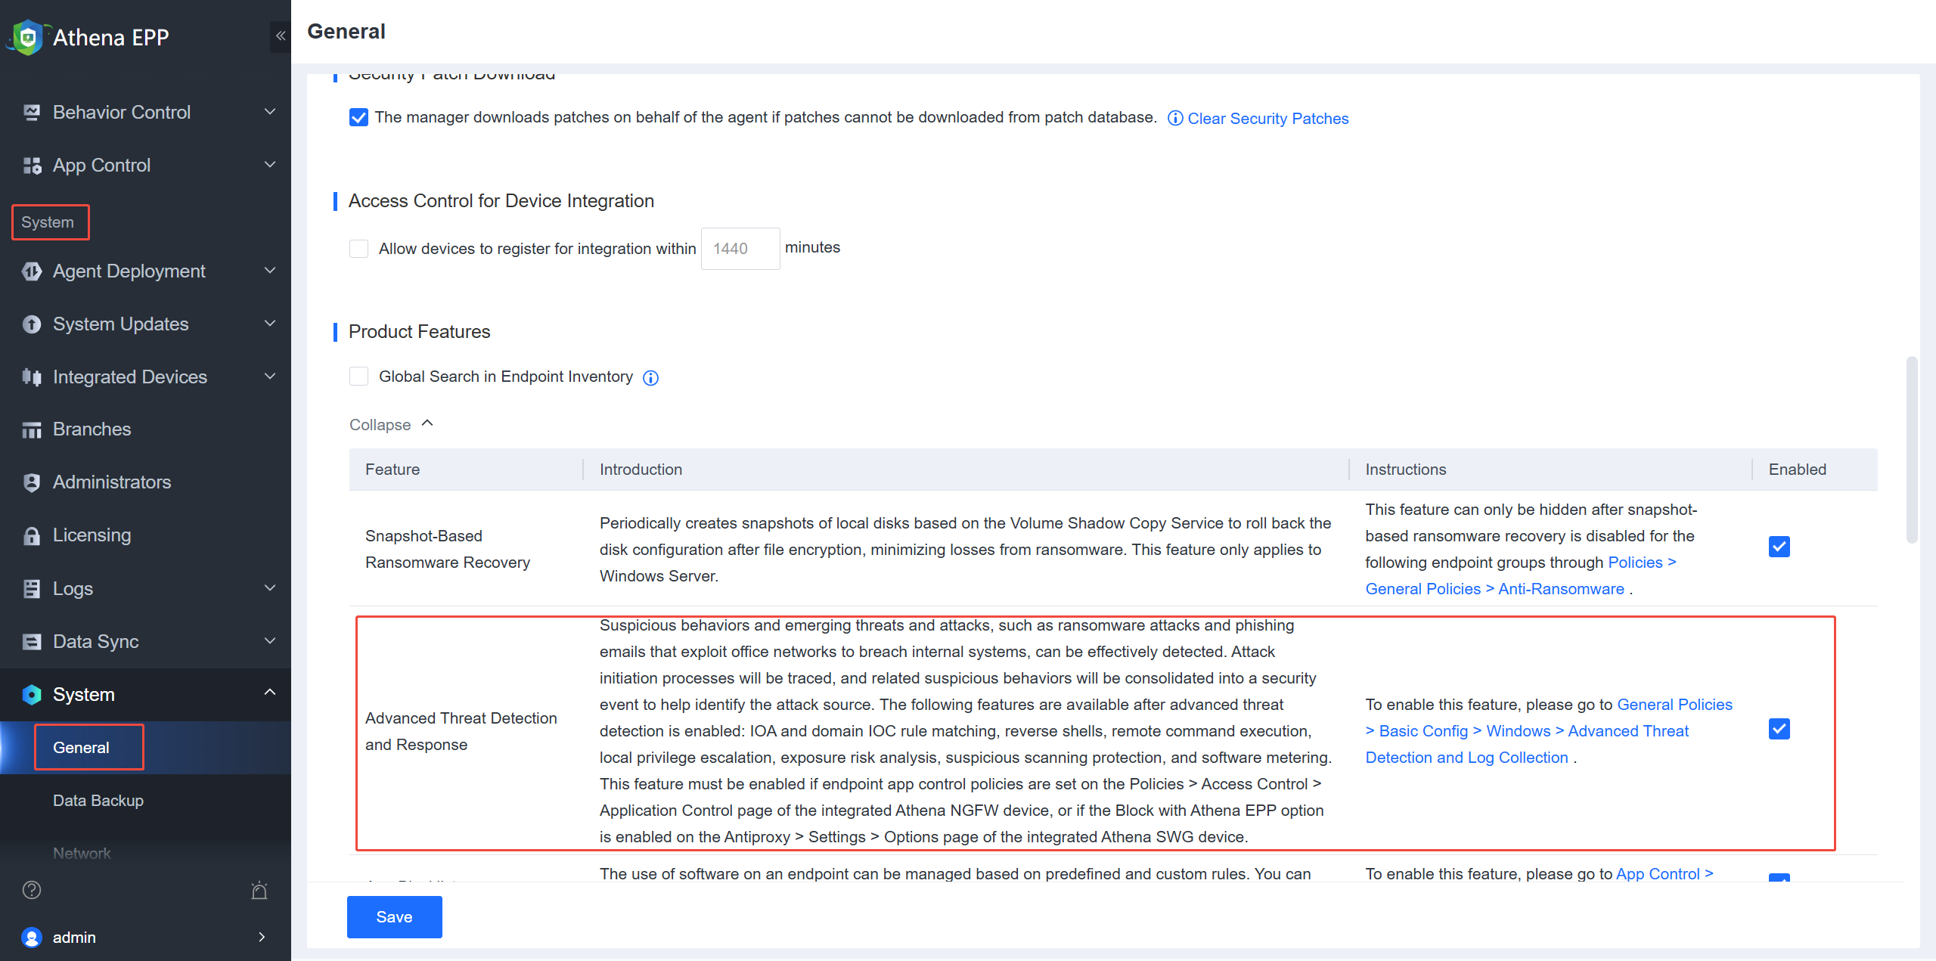Click the Branches icon
This screenshot has width=1936, height=961.
click(32, 429)
